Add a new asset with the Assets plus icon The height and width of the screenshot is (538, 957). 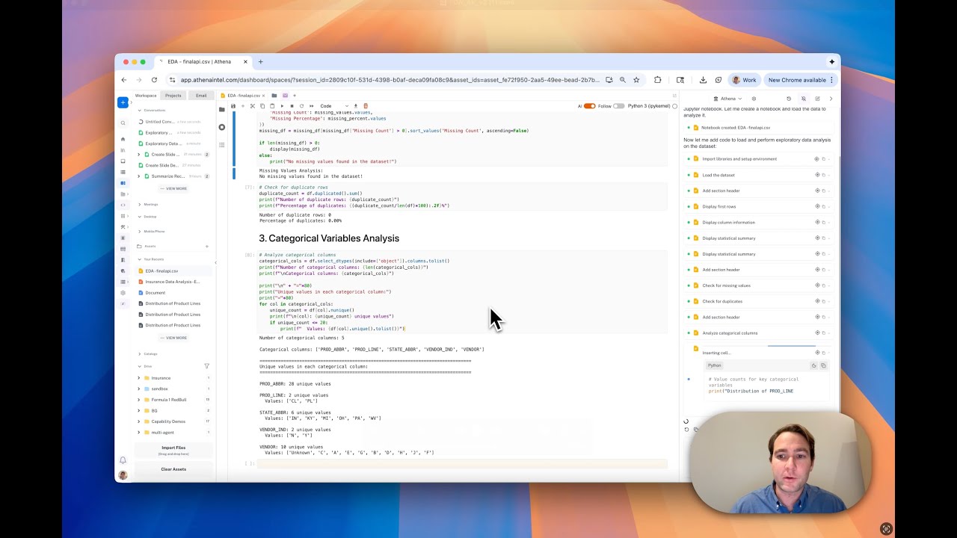pos(207,246)
